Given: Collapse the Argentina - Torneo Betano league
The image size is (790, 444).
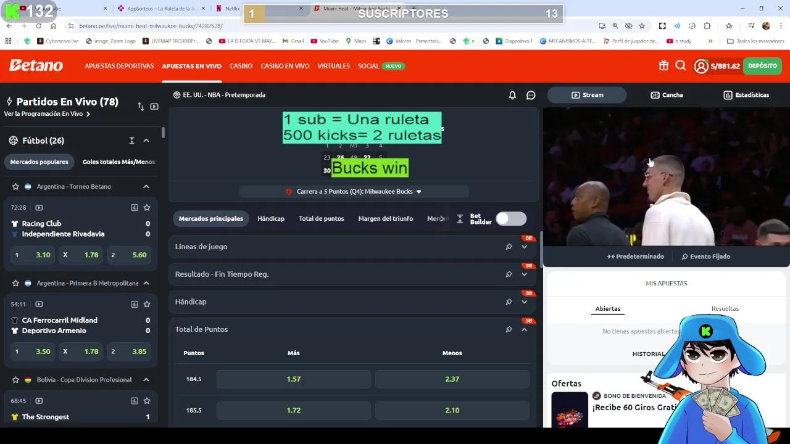Looking at the screenshot, I should (x=146, y=186).
